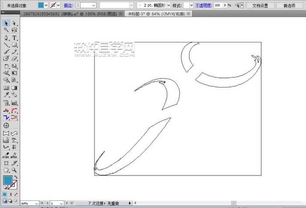Viewport: 306px width, 208px height.
Task: Open the 不透明度 opacity panel link
Action: [203, 6]
